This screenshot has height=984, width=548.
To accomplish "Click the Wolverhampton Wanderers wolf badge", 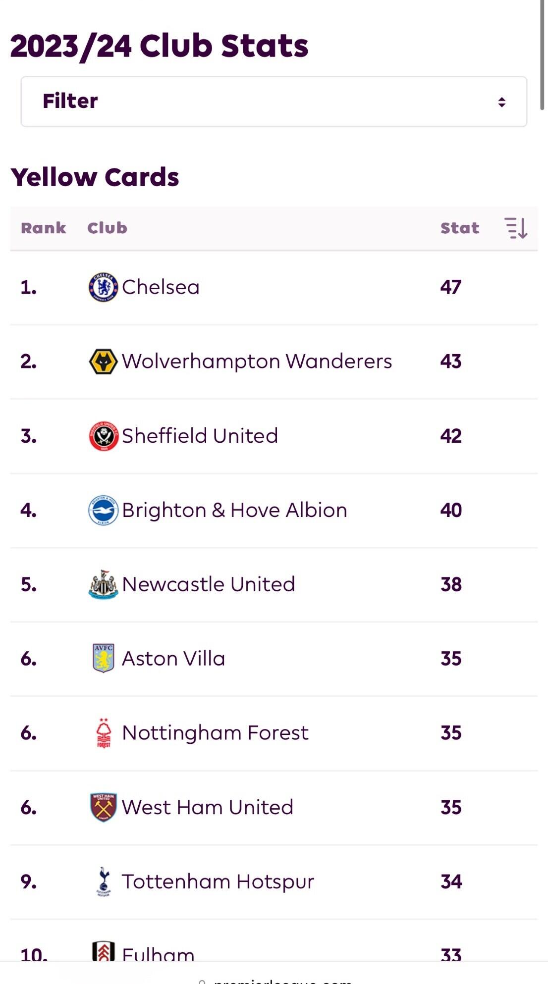I will click(x=103, y=362).
